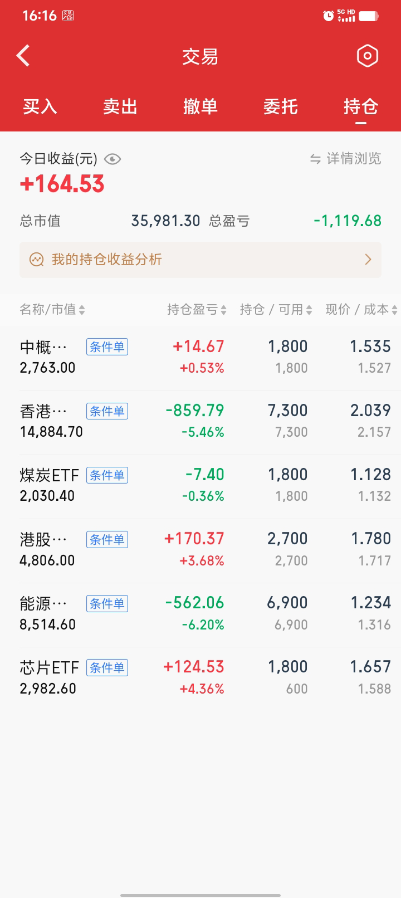Image resolution: width=401 pixels, height=898 pixels.
Task: Tap the 详情浏览 link
Action: point(354,159)
